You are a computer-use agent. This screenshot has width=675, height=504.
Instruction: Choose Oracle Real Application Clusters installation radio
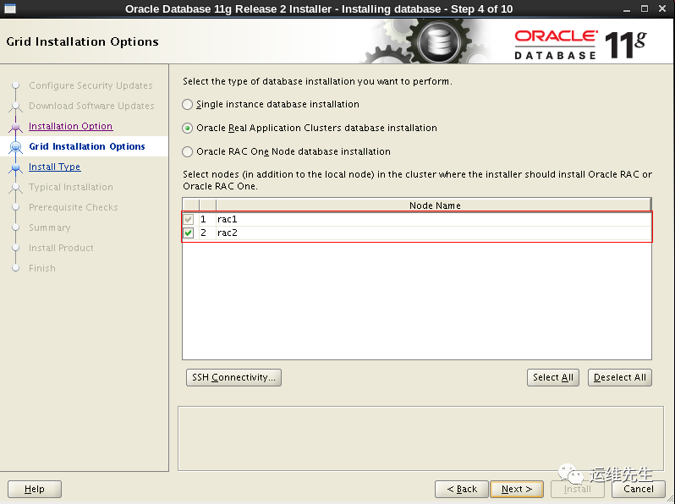(187, 129)
